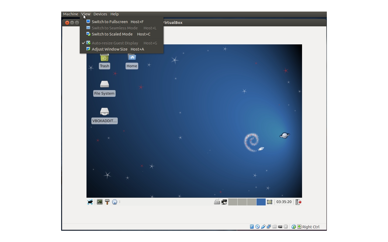Click the network adapters status icon
This screenshot has width=388, height=242.
click(269, 227)
